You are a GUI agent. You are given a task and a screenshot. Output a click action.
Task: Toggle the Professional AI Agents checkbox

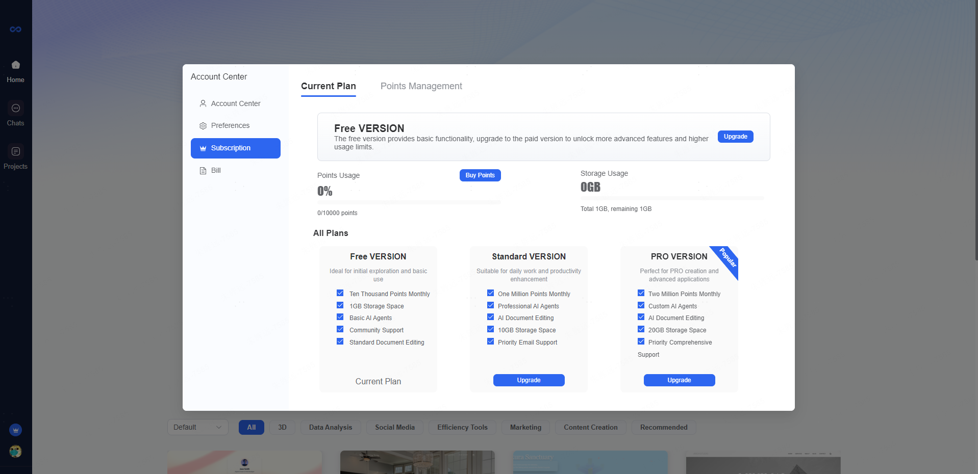491,305
